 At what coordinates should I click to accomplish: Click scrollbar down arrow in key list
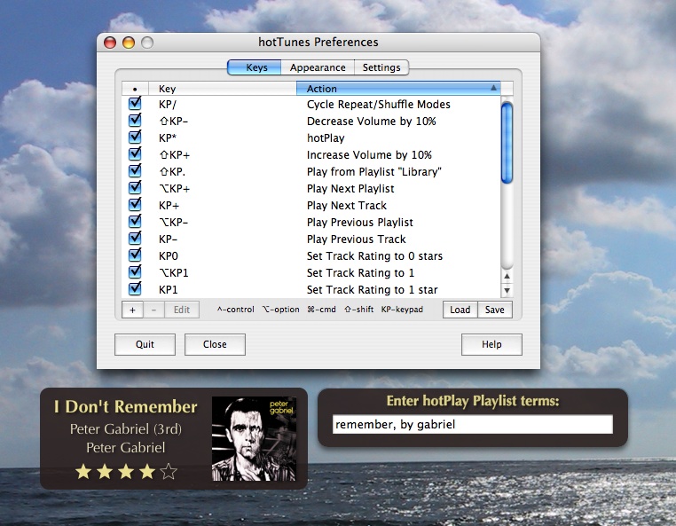point(507,290)
